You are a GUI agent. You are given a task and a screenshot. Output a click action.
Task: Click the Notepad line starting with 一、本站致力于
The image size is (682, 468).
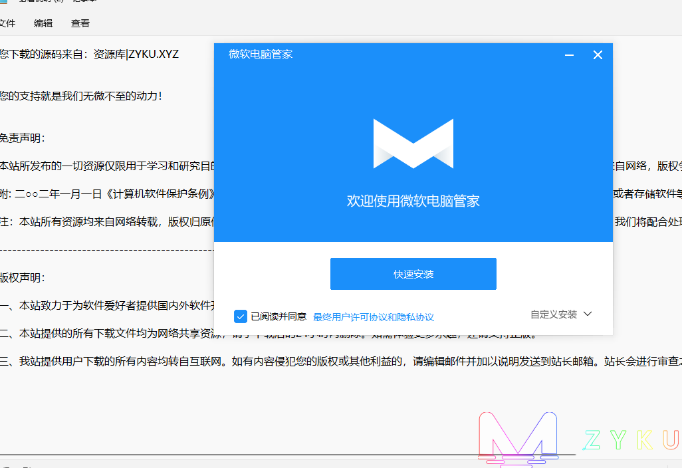[x=107, y=306]
